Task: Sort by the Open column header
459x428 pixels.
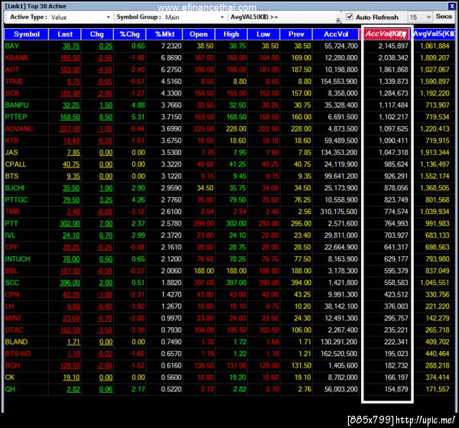Action: 198,34
